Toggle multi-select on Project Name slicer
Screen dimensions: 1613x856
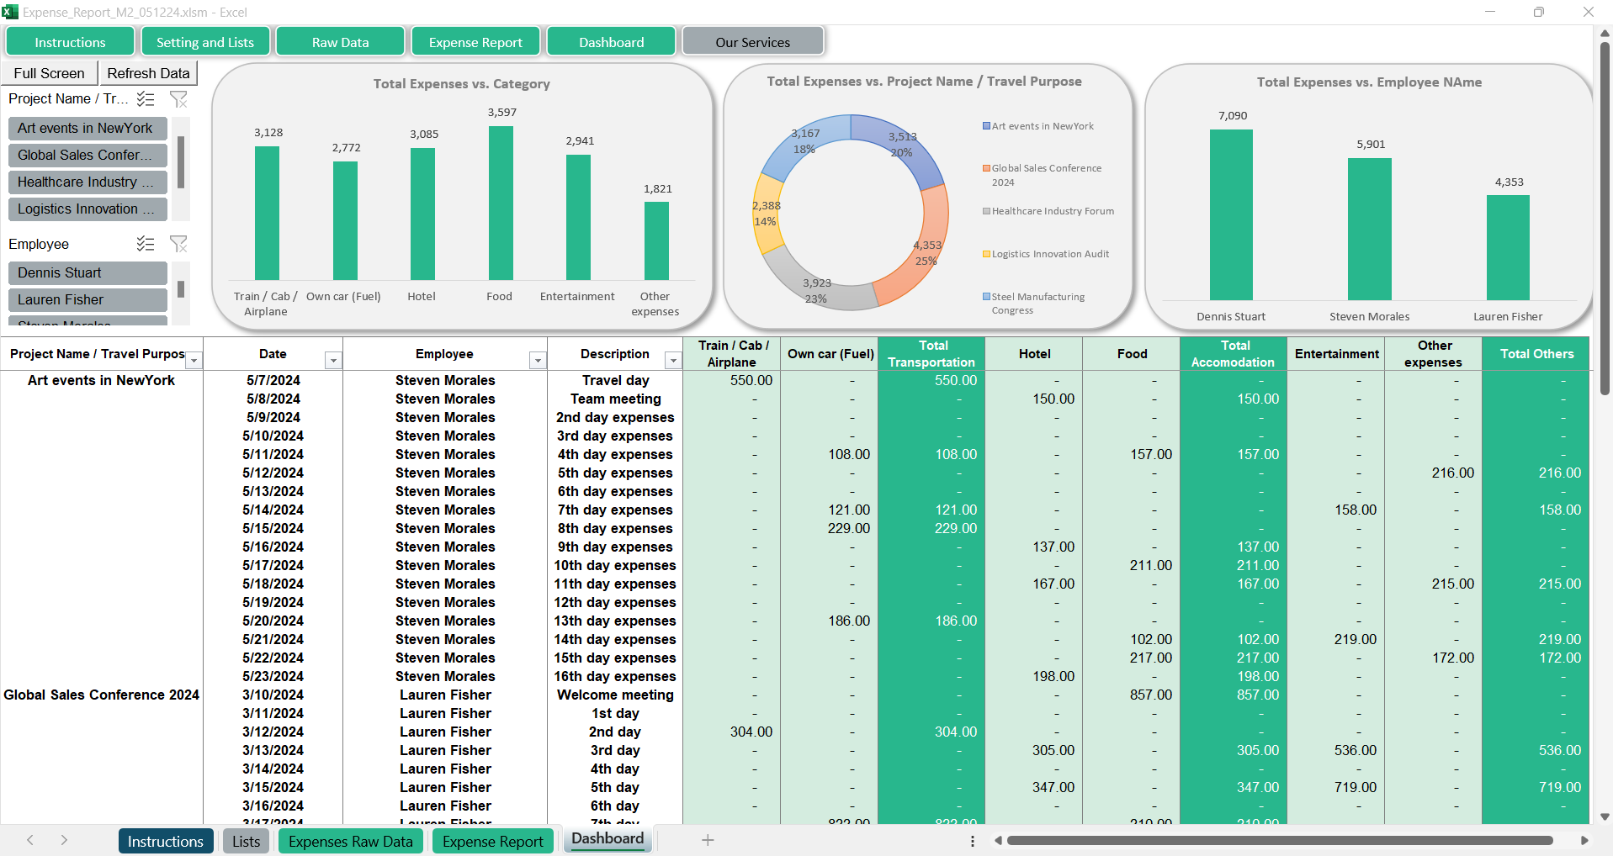pyautogui.click(x=146, y=99)
